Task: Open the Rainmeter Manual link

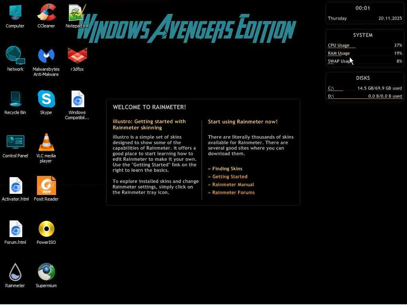Action: [x=233, y=185]
